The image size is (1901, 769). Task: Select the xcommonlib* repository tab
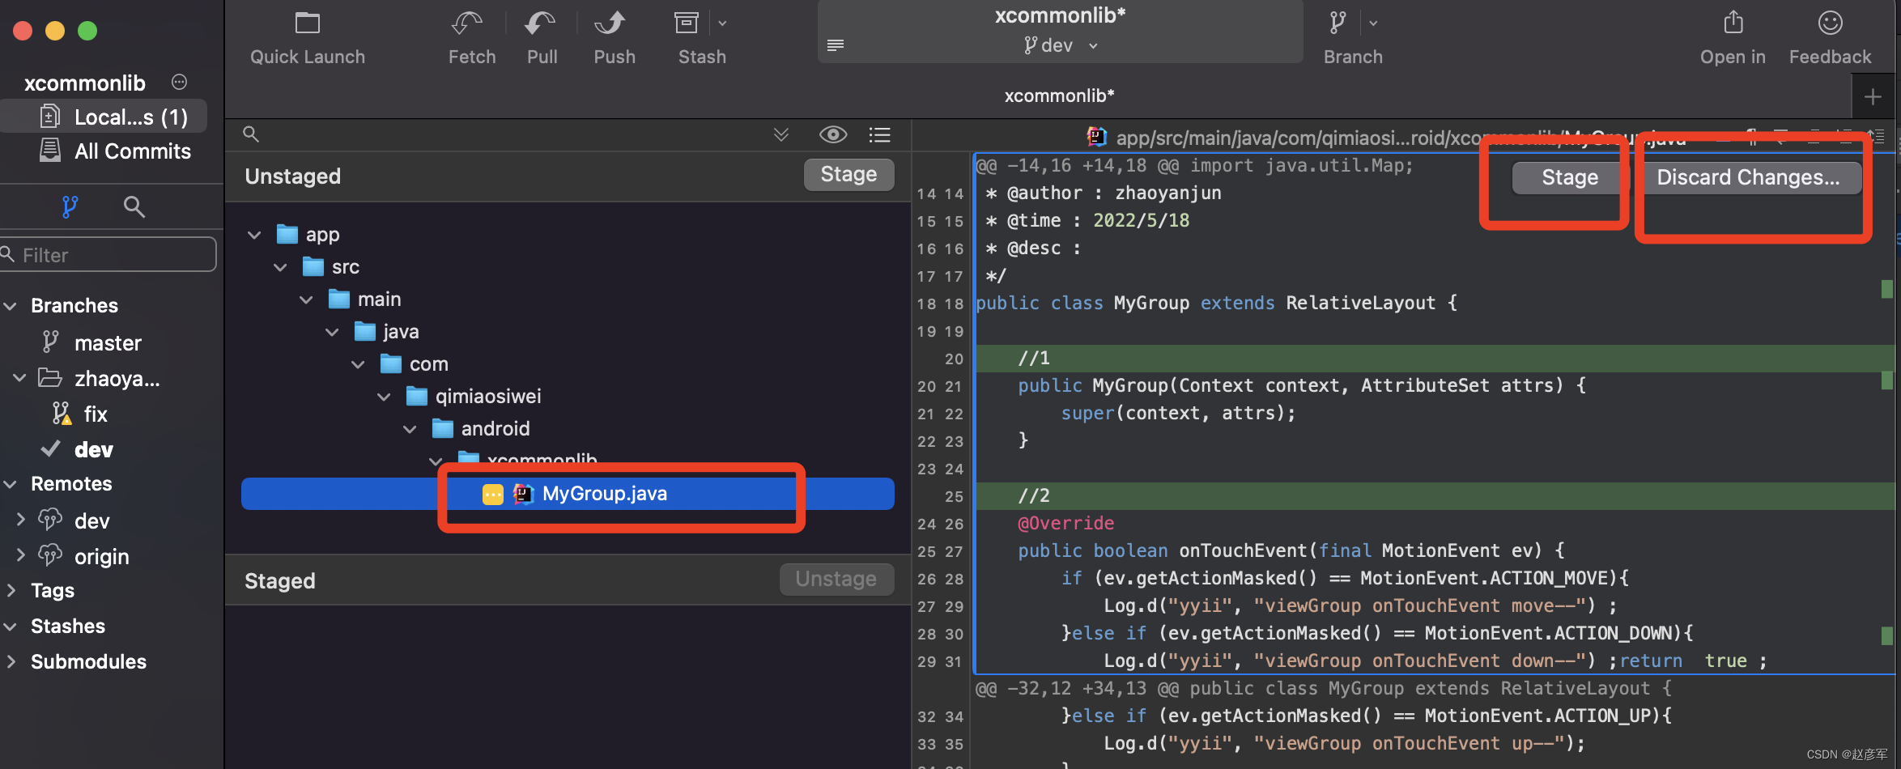tap(1059, 96)
